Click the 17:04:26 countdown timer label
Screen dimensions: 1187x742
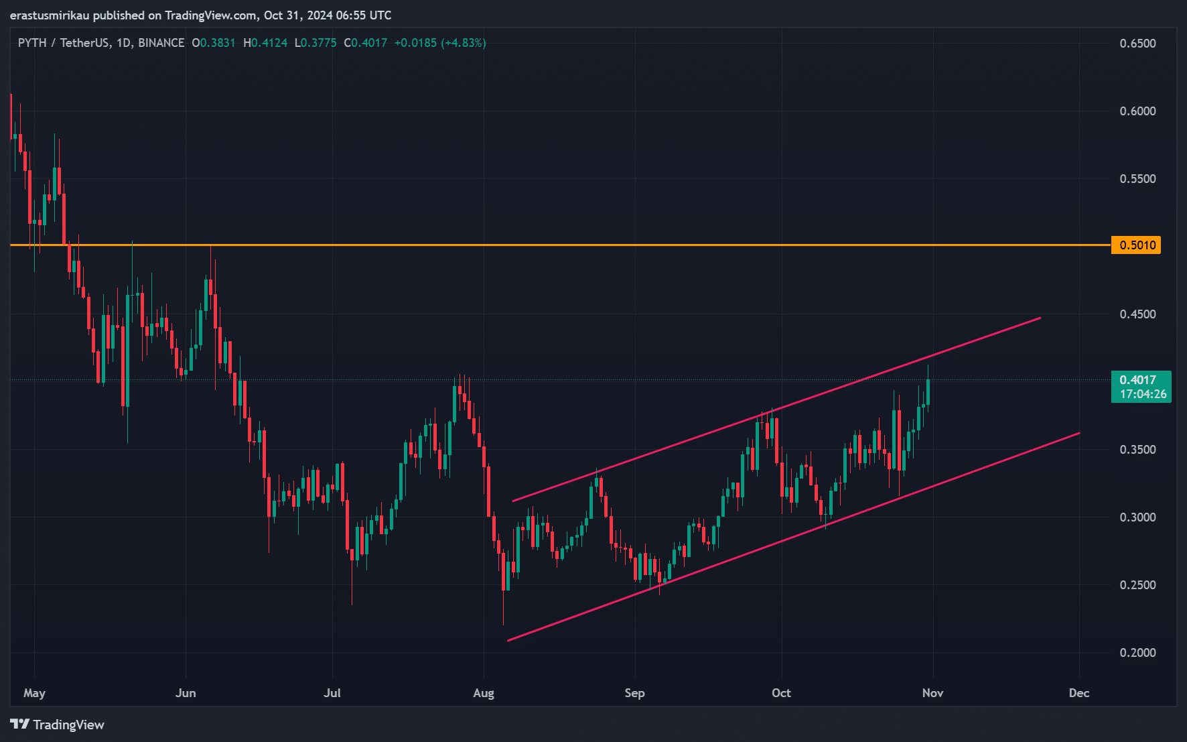[1143, 394]
